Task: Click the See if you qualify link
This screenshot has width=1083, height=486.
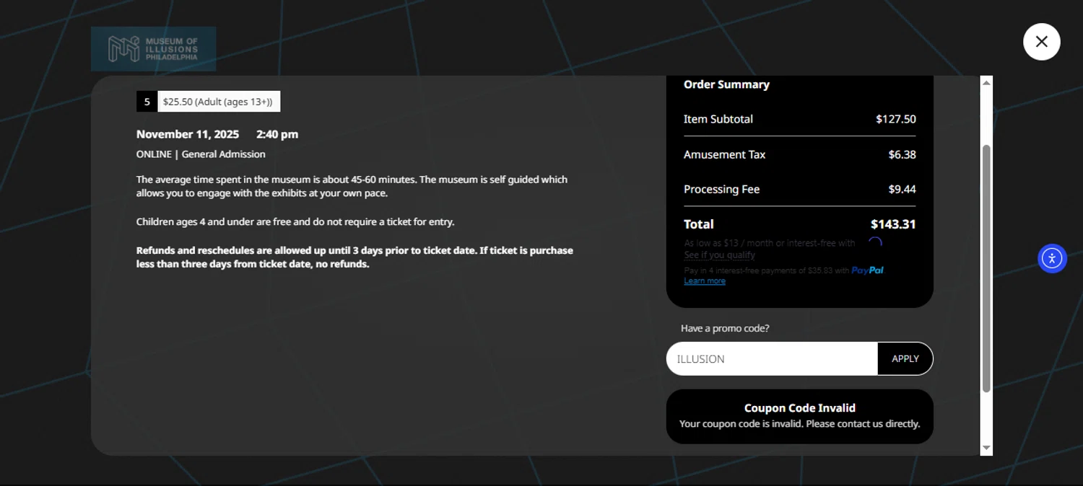Action: pos(720,255)
